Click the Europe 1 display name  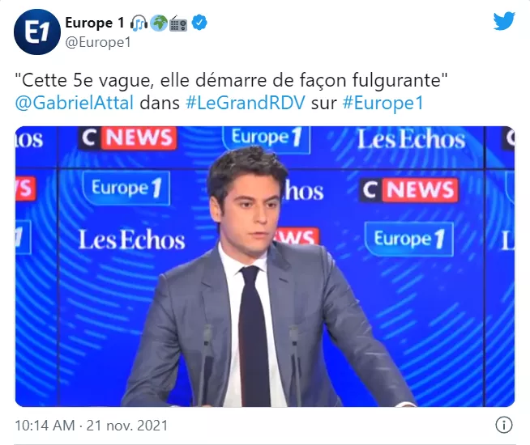click(95, 23)
